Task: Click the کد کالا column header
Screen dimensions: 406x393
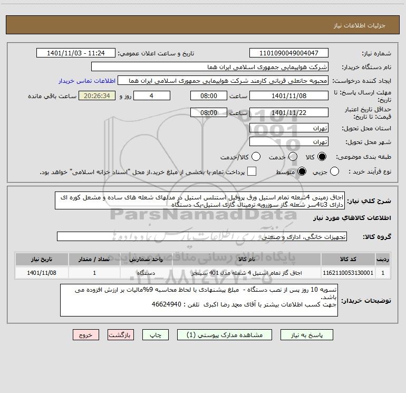Action: coord(348,259)
